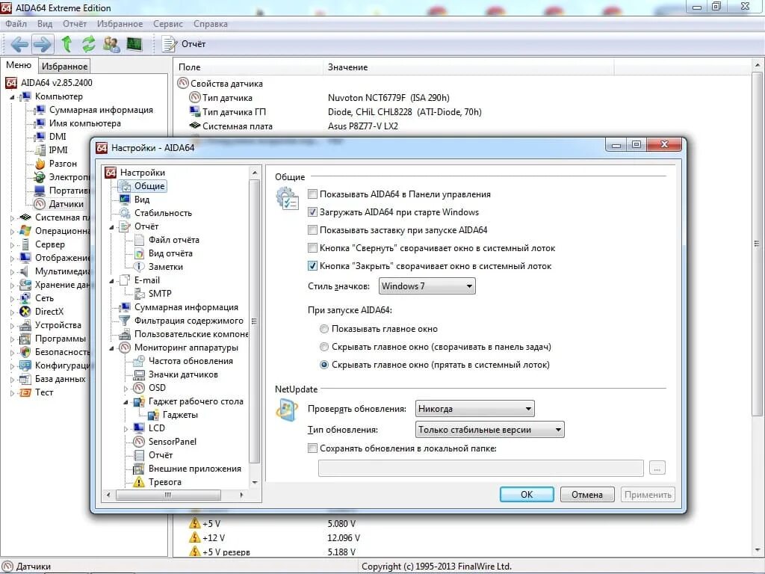Viewport: 765px width, 574px height.
Task: Open Внешние приложения settings page
Action: [195, 469]
